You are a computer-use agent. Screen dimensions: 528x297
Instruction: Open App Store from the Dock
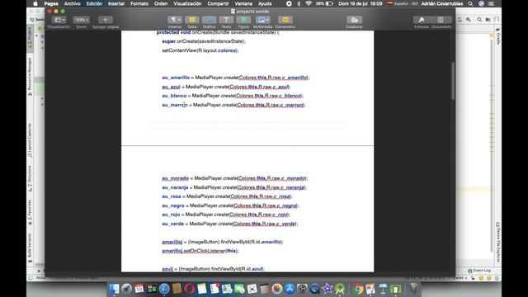(290, 289)
